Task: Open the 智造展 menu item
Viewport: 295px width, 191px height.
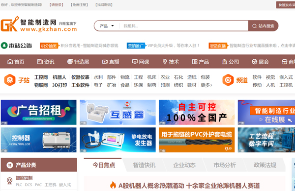Action: pyautogui.click(x=78, y=62)
